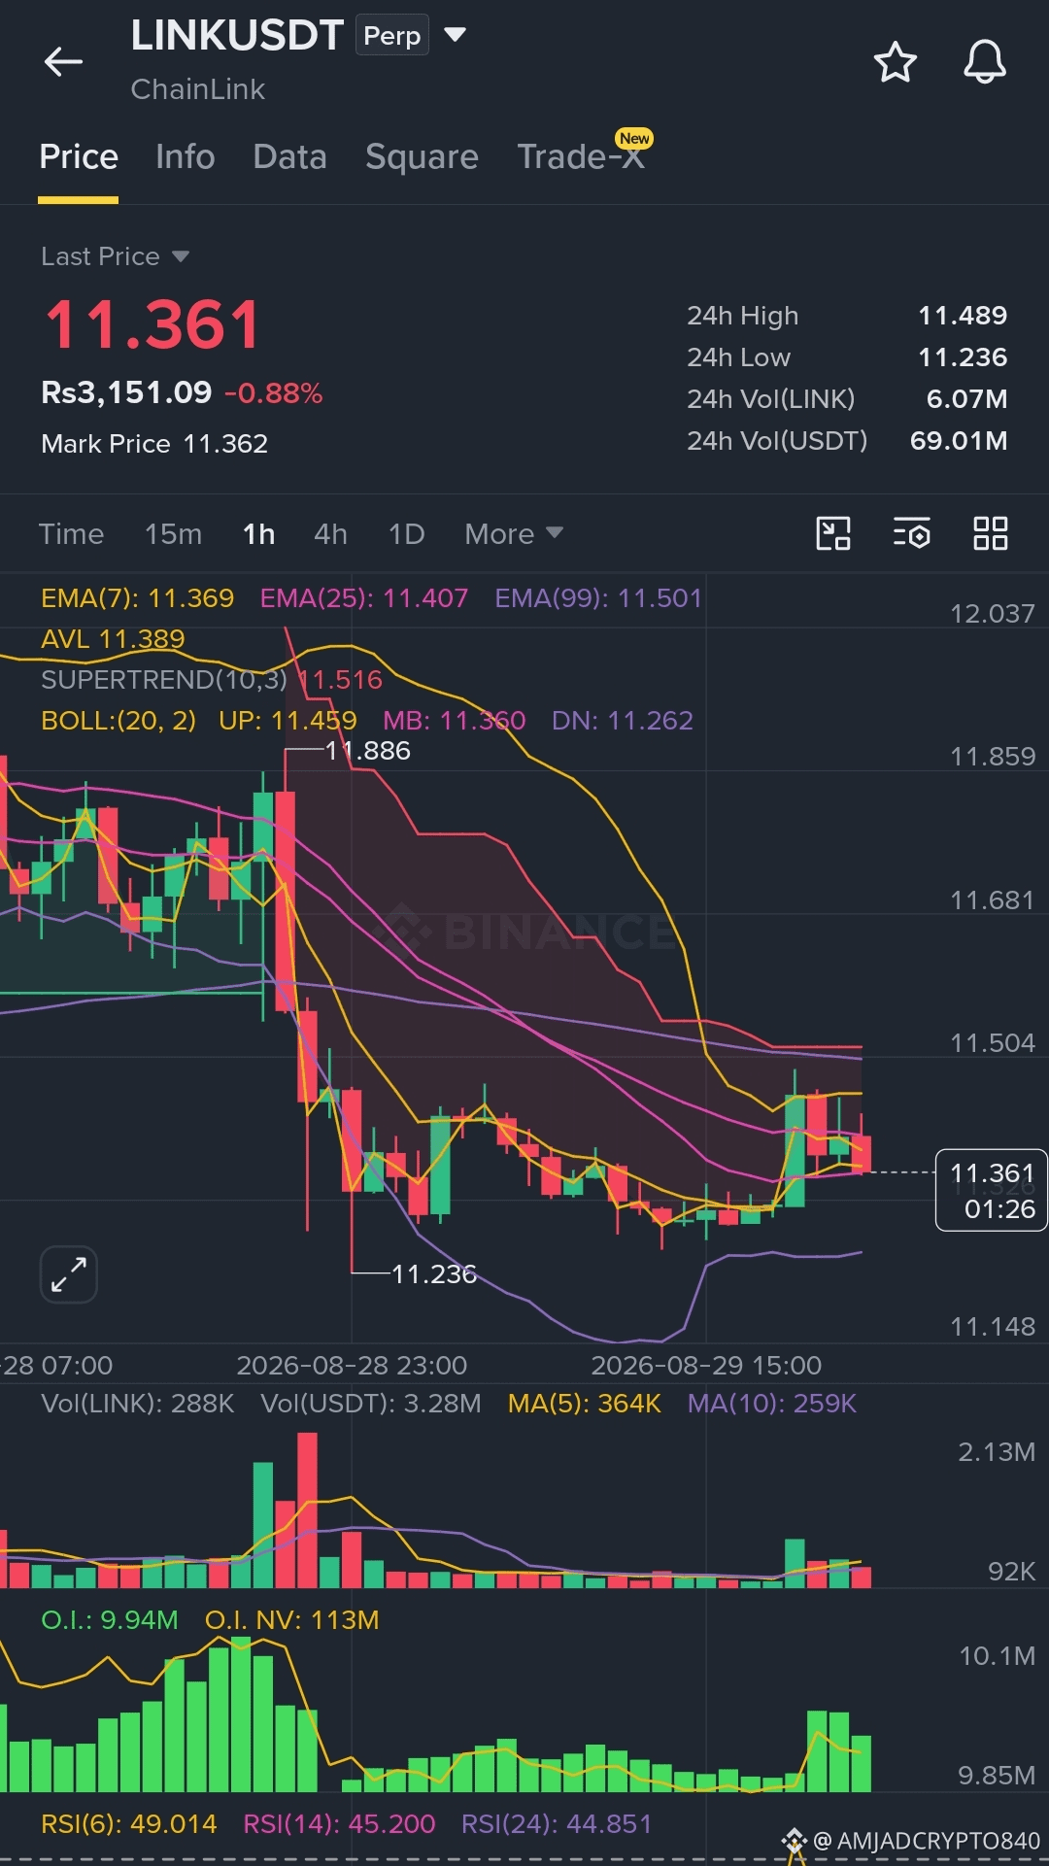
Task: Open the Trade-X tab
Action: pos(581,156)
